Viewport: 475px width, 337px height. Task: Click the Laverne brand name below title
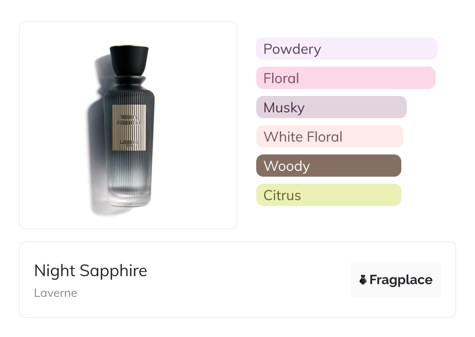tap(55, 293)
